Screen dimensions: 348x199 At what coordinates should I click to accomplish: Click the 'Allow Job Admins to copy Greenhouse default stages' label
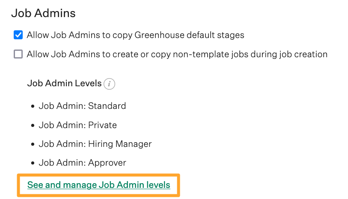135,35
